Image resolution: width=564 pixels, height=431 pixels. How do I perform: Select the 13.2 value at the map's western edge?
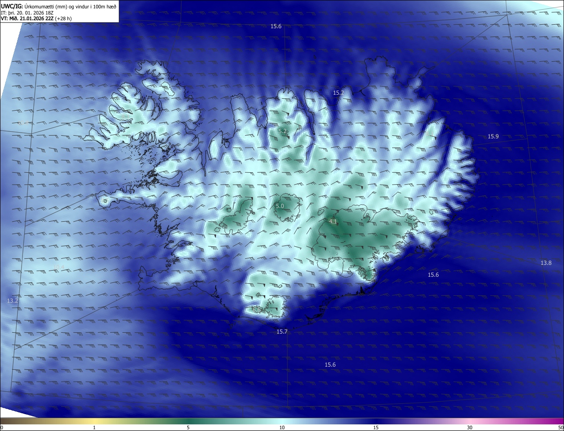pyautogui.click(x=13, y=301)
